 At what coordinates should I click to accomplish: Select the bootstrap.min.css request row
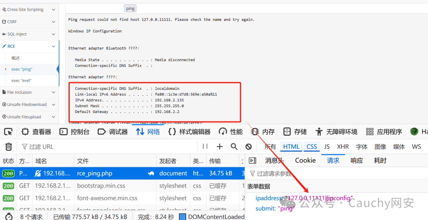[122, 186]
